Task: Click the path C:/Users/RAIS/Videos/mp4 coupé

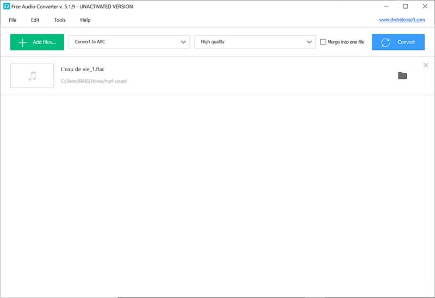Action: (x=94, y=81)
